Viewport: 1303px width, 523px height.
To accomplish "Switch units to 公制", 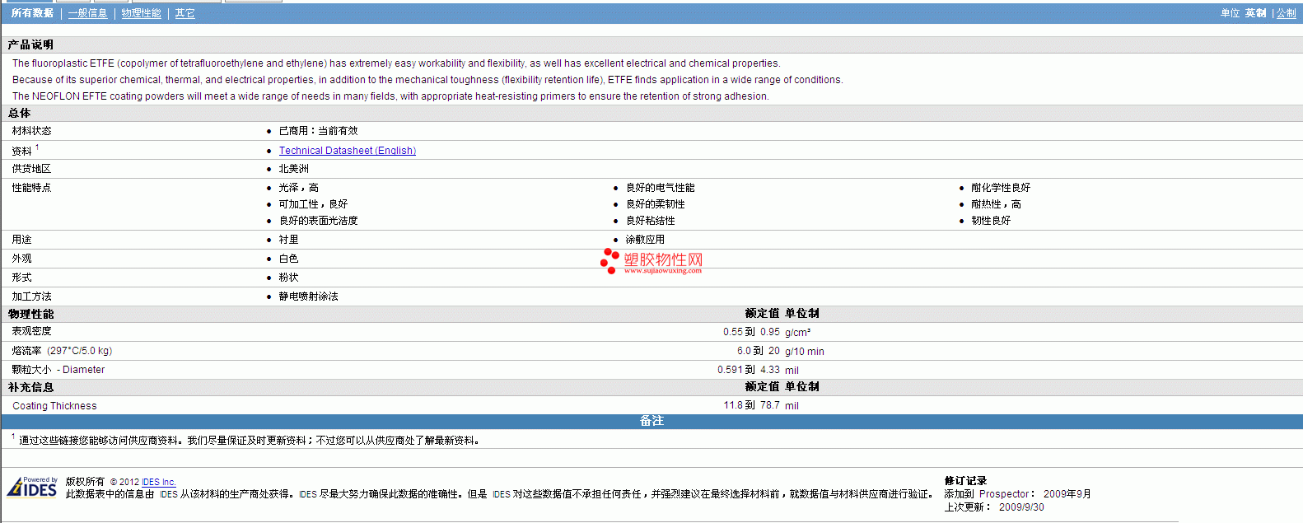I will (1287, 13).
